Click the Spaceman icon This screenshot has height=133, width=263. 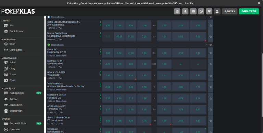click(6, 111)
